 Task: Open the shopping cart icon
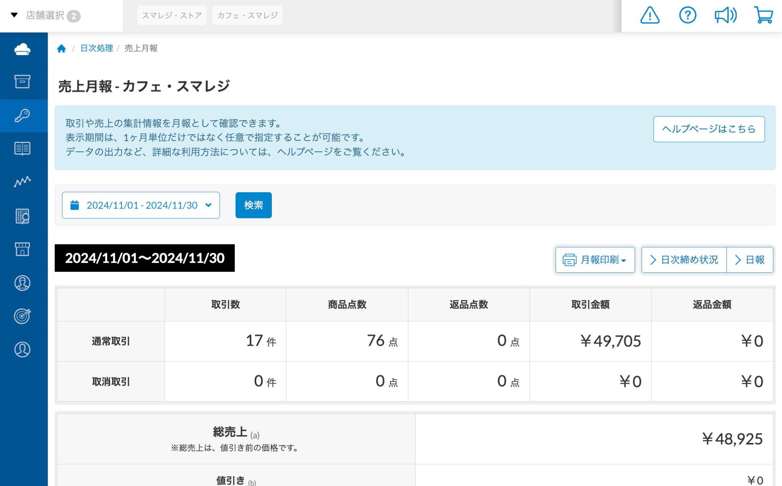[763, 16]
